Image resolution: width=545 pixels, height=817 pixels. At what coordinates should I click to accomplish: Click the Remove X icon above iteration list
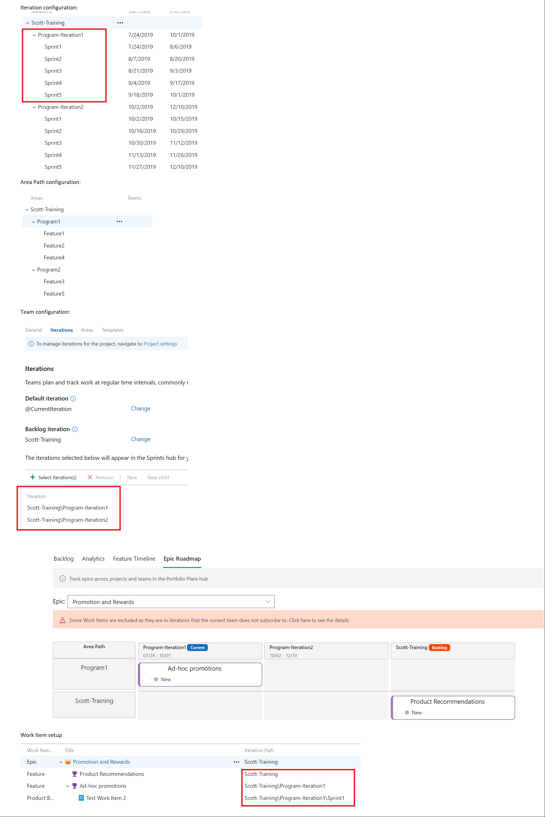[x=90, y=477]
